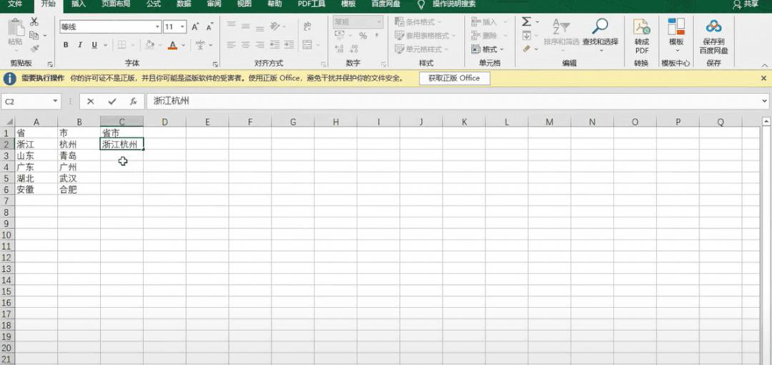
Task: Open the Templates (模板) button
Action: 676,34
